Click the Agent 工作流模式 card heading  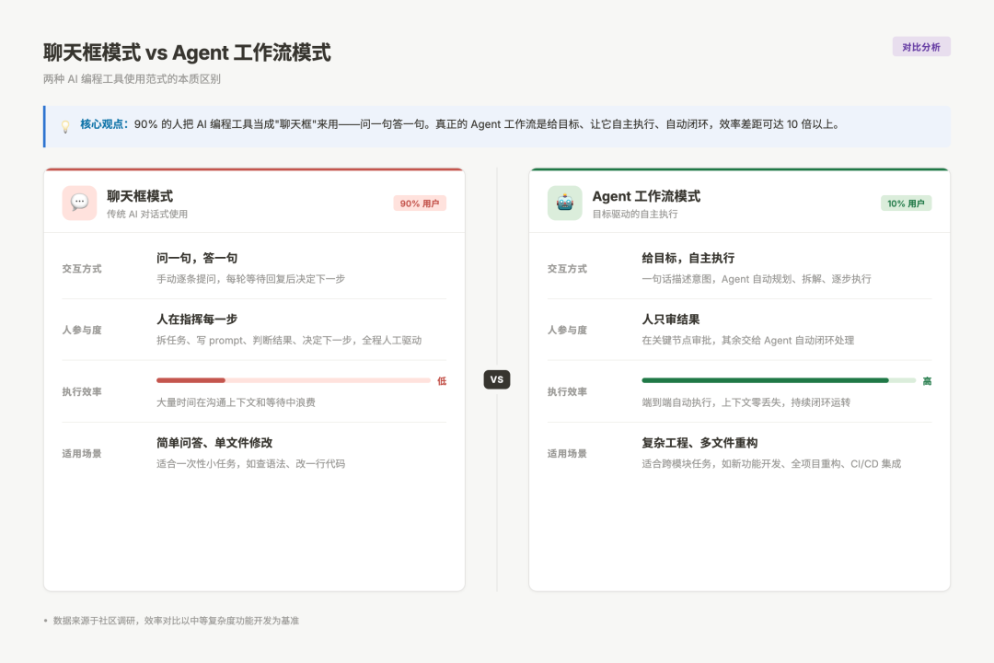[646, 196]
